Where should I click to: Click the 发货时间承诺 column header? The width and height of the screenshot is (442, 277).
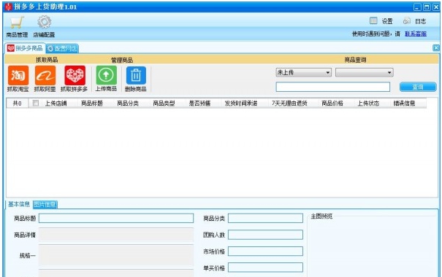pyautogui.click(x=241, y=104)
